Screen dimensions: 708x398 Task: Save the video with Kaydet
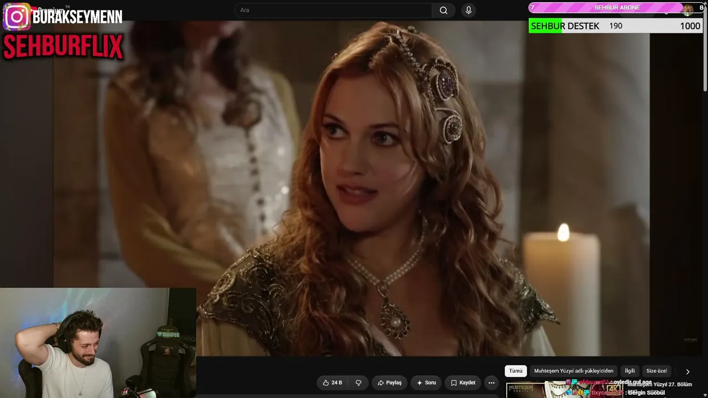click(x=463, y=383)
